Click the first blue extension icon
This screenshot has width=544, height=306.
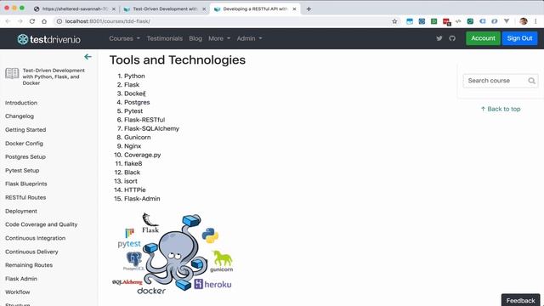(x=410, y=21)
